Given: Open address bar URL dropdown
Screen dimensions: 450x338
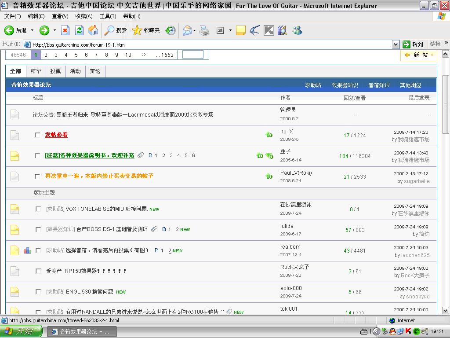Looking at the screenshot, I should tap(396, 44).
